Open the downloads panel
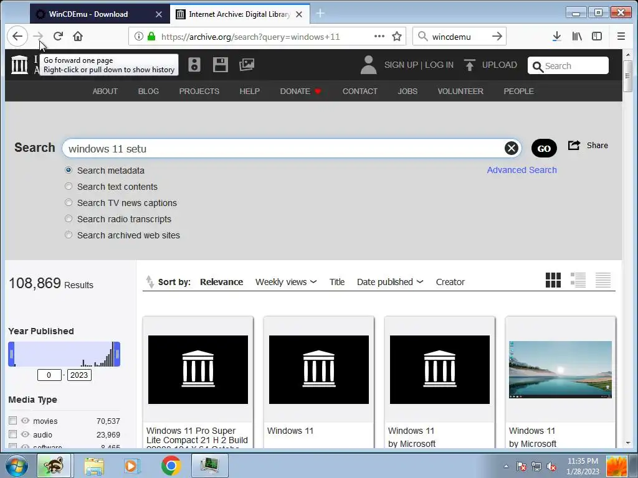Screen dimensions: 638x478 556,36
